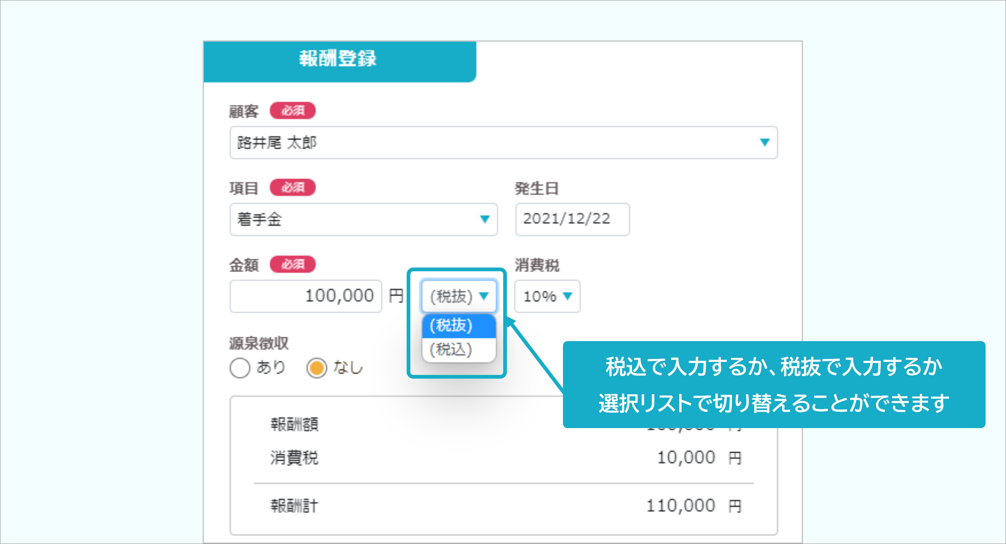The image size is (1006, 544).
Task: Click the 発生日 date field 2021/12/22
Action: tap(572, 219)
